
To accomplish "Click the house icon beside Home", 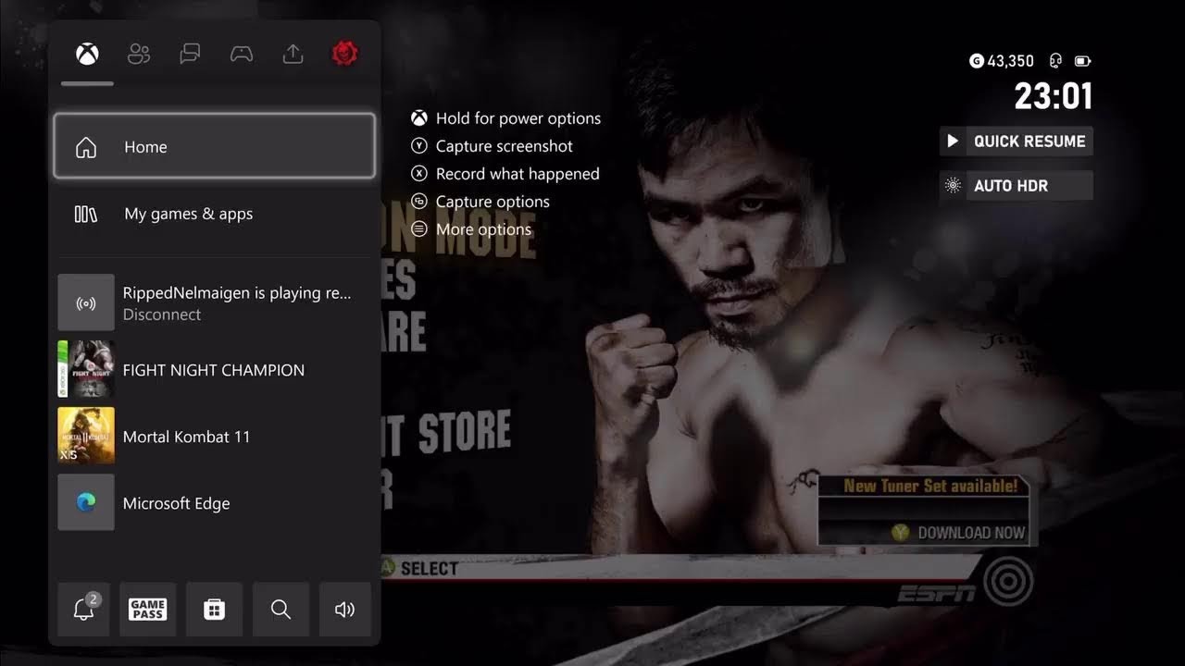I will (x=86, y=147).
